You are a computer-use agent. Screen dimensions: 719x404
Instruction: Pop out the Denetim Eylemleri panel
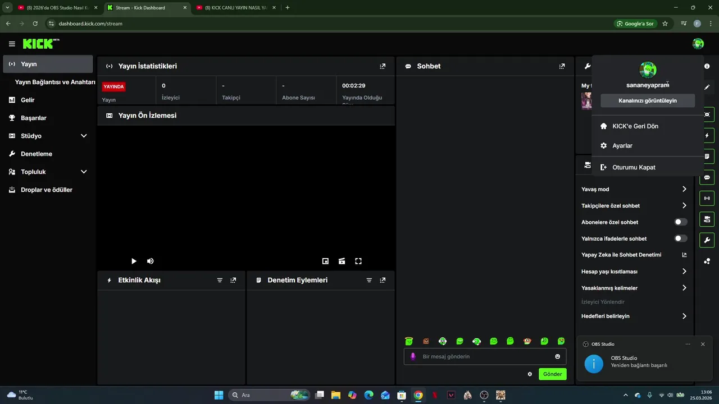pos(383,280)
